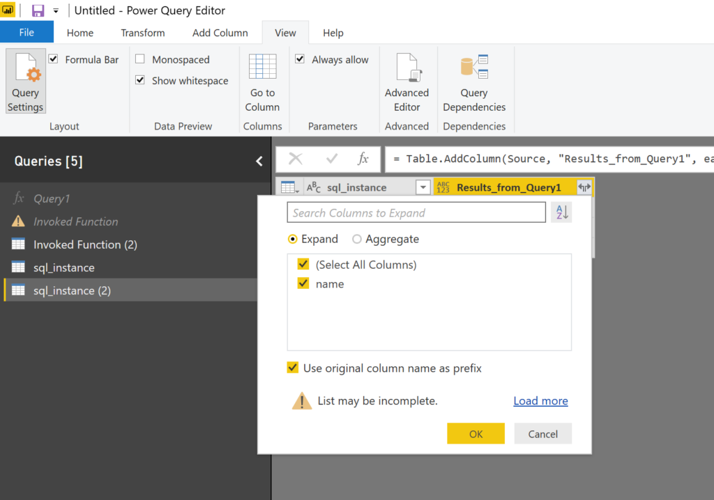714x500 pixels.
Task: Click the fx function icon in formula bar
Action: (x=363, y=158)
